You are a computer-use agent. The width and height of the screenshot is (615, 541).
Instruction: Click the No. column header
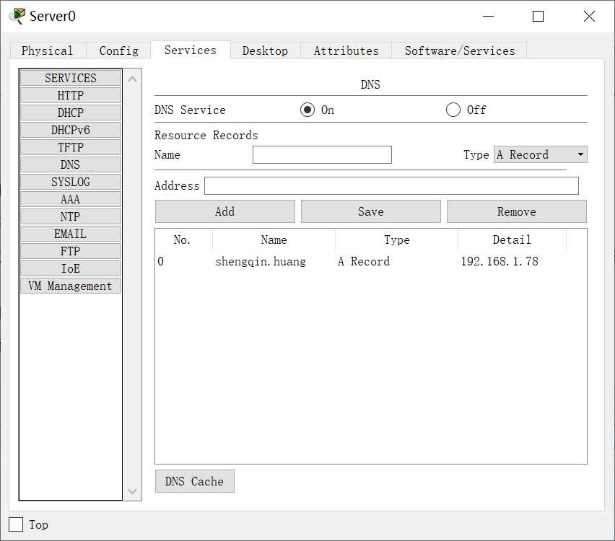pyautogui.click(x=184, y=239)
